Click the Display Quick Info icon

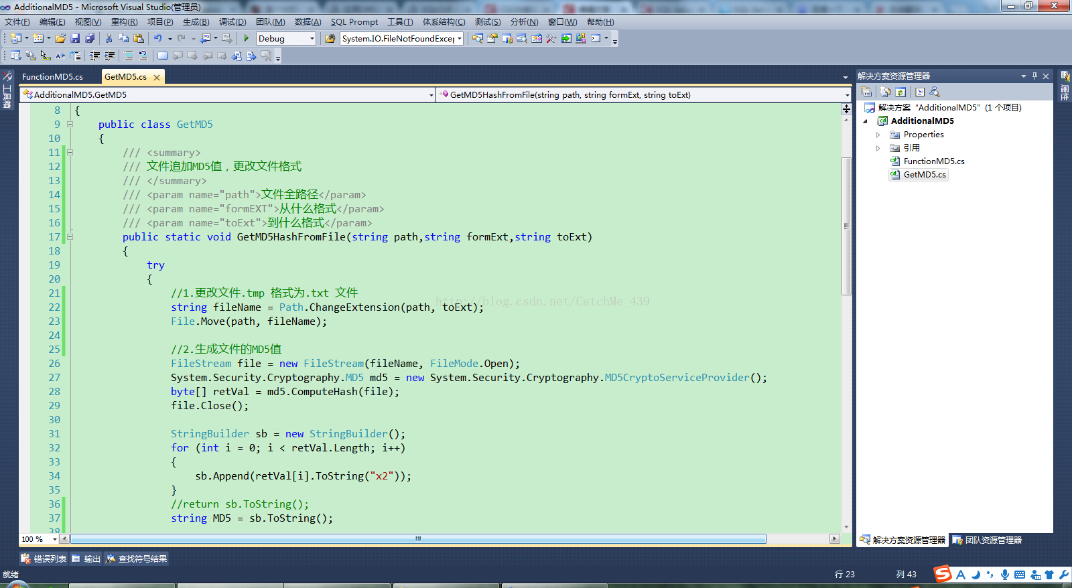(46, 56)
